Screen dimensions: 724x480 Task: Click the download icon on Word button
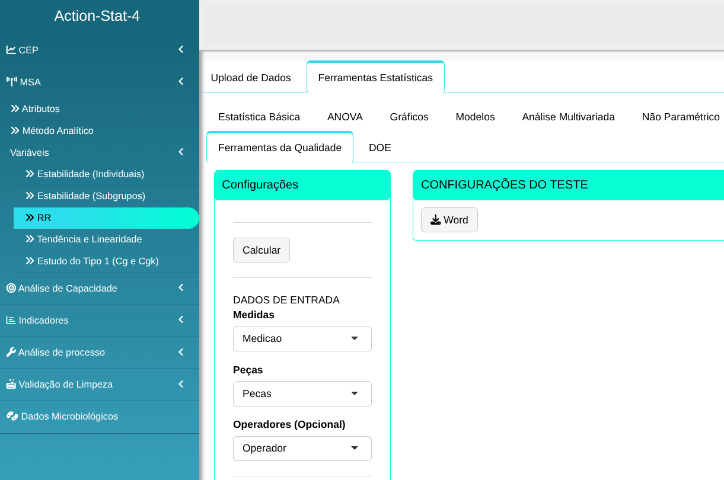(435, 220)
